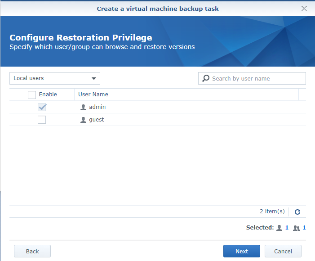
Task: Enable restoration privilege for guest
Action: click(42, 120)
